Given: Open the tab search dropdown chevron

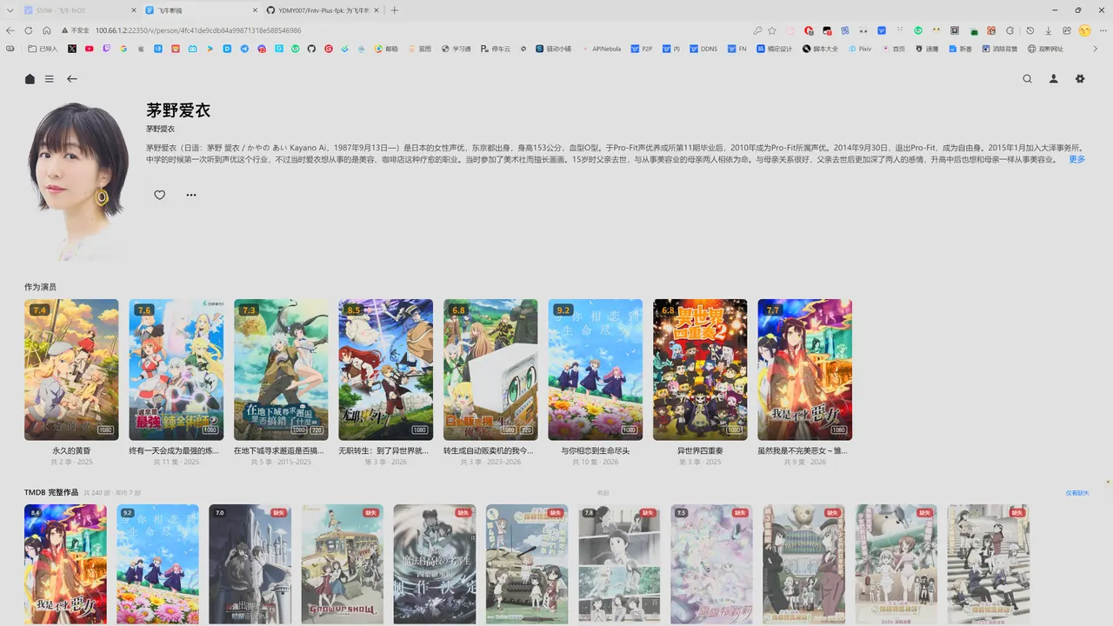Looking at the screenshot, I should pos(10,10).
